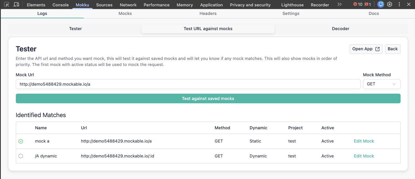
Task: Edit Mock for the /A dynamic entry
Action: 364,156
